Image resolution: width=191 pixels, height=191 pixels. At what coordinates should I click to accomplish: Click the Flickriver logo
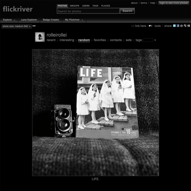click(17, 9)
